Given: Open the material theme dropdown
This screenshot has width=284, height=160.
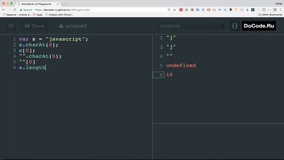Looking at the screenshot, I should (192, 26).
